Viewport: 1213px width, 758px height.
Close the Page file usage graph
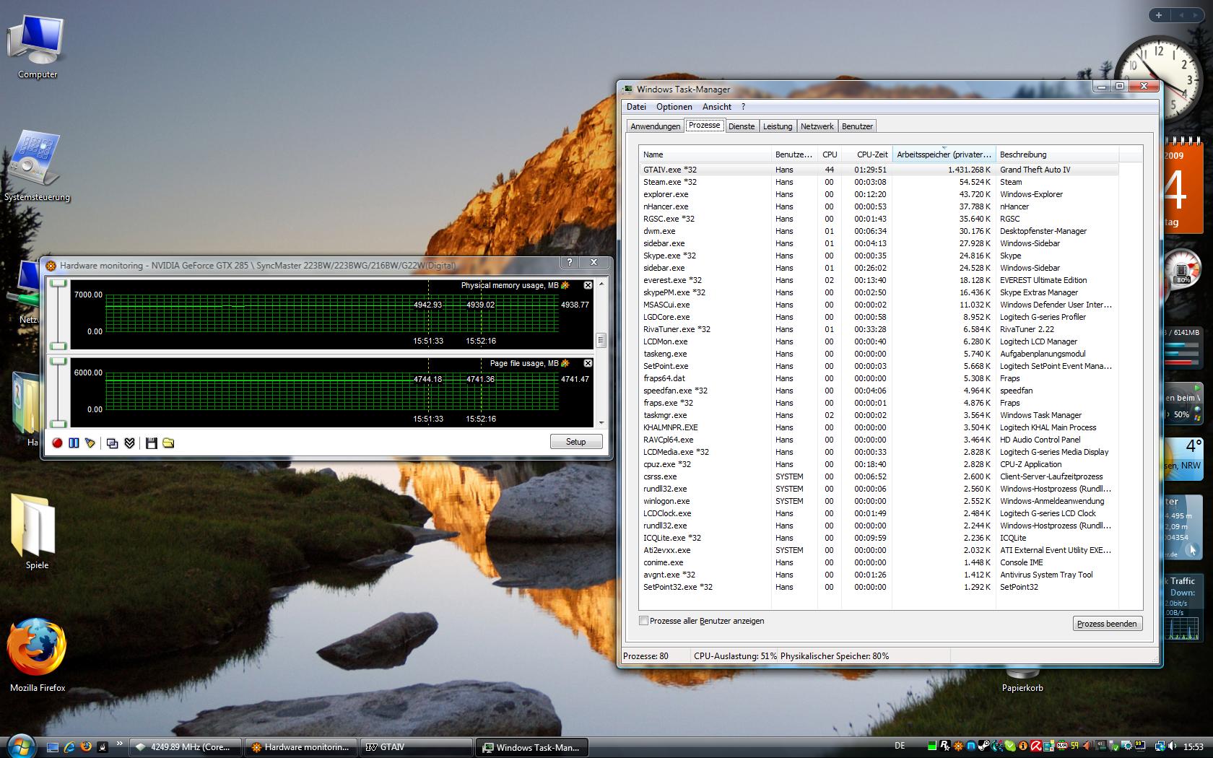pos(588,363)
